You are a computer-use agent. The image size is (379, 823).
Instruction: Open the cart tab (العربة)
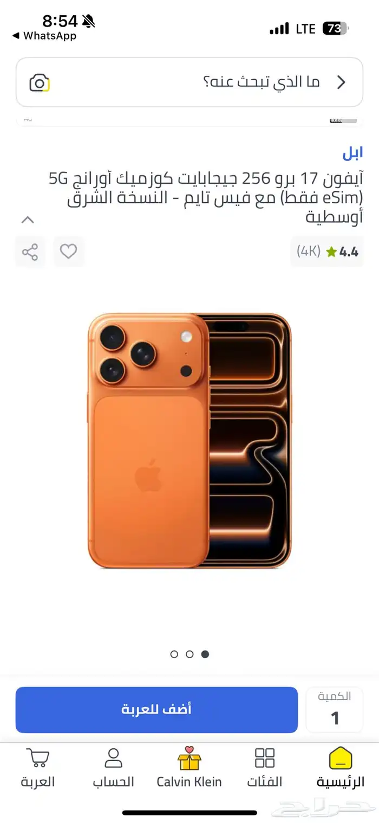(38, 768)
